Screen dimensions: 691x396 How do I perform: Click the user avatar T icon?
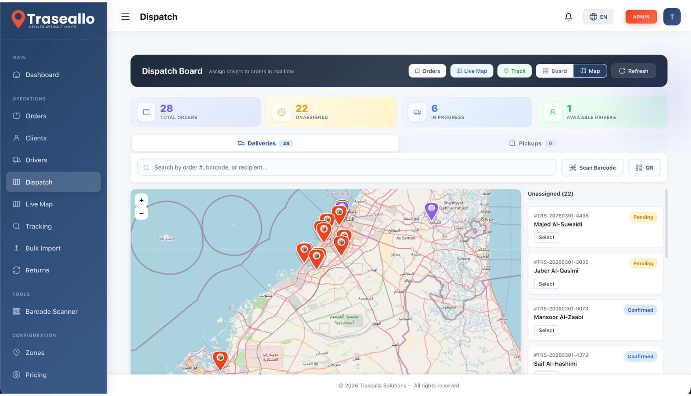(672, 17)
